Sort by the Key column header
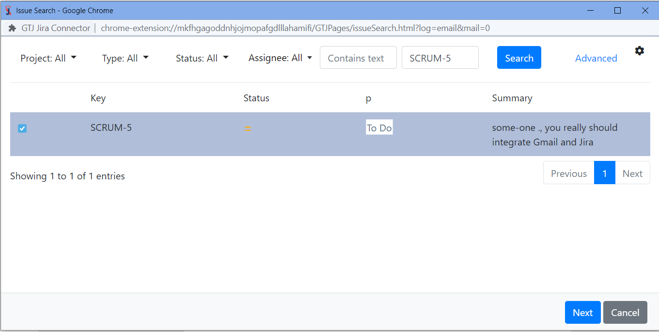The width and height of the screenshot is (659, 332). pos(98,98)
